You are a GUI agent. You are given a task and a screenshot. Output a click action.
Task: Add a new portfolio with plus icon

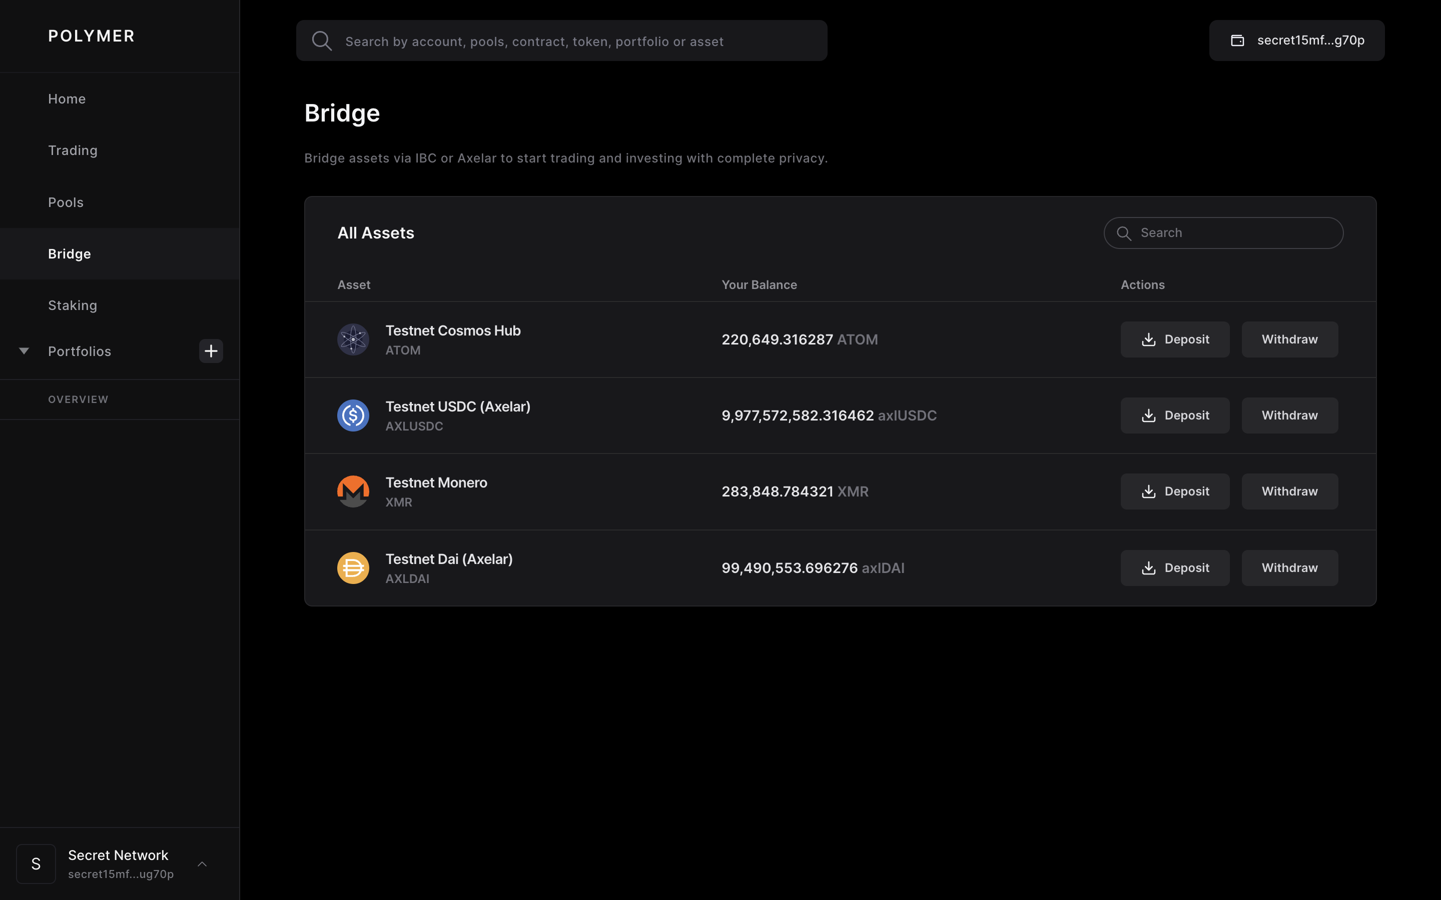tap(211, 351)
